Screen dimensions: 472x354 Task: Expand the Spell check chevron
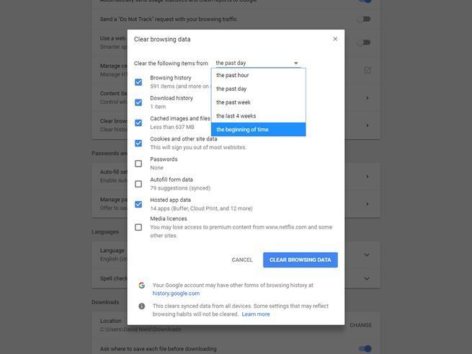[x=366, y=278]
